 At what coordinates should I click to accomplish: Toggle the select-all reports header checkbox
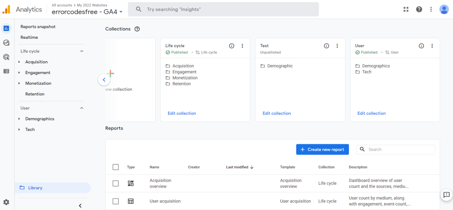pos(116,167)
